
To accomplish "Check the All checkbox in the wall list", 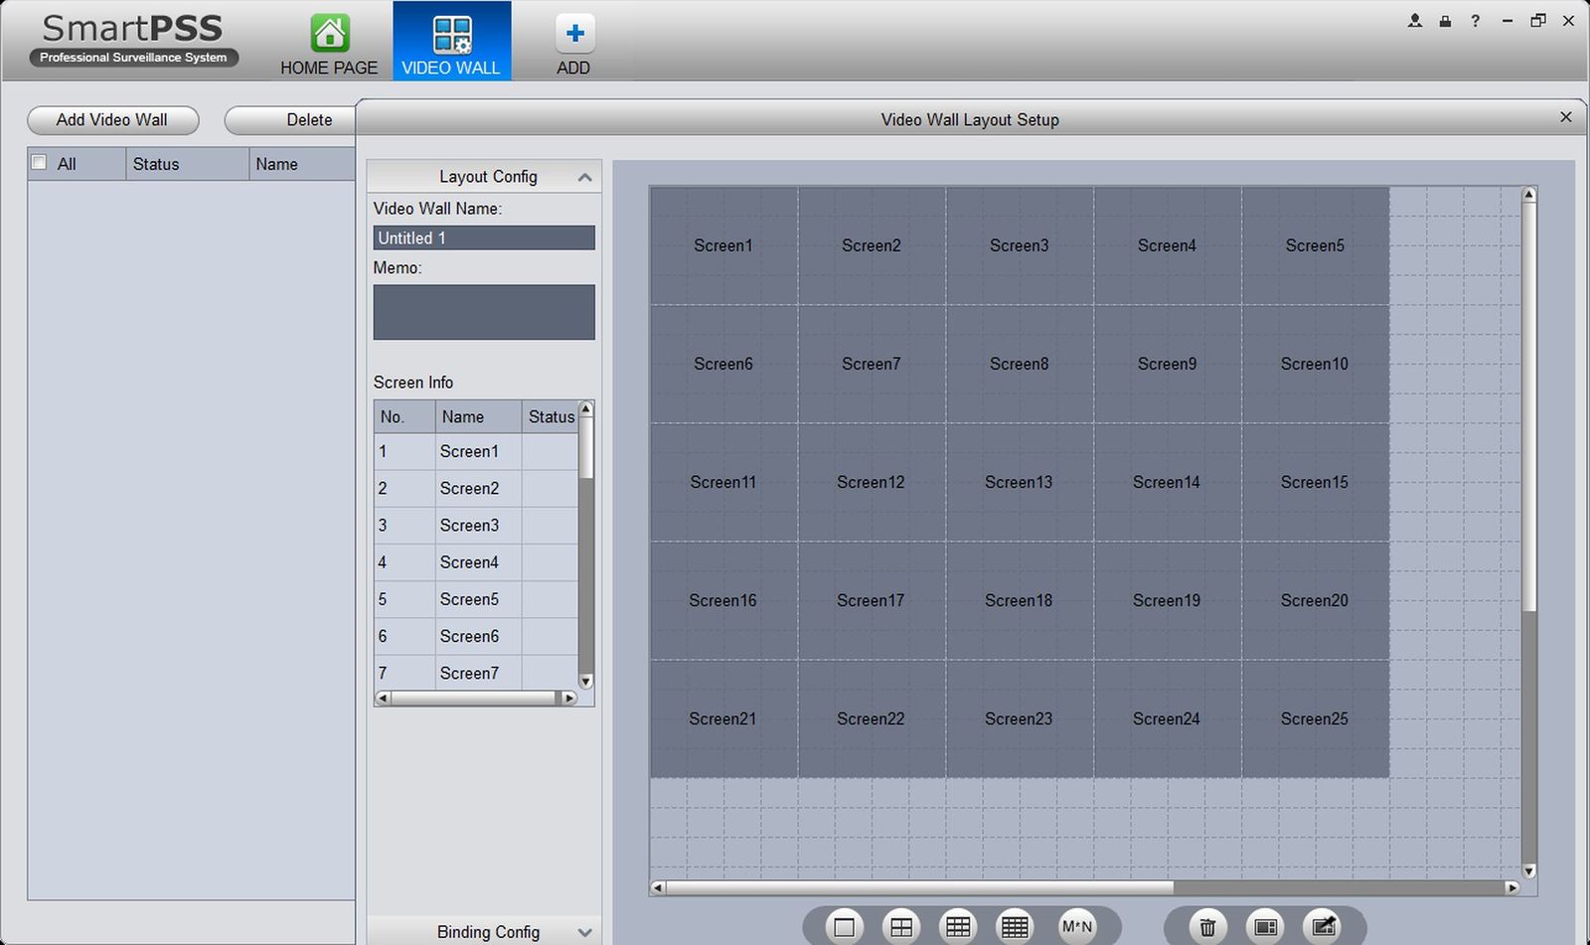I will tap(40, 163).
